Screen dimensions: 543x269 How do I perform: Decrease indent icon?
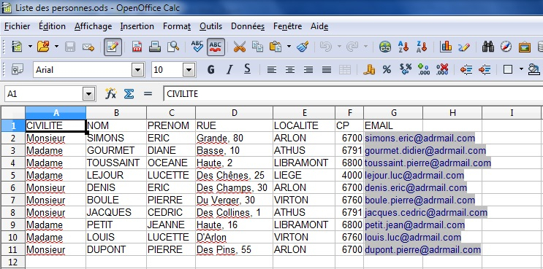pos(466,70)
